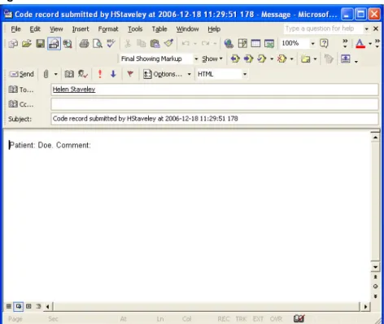Viewport: 384px width, 324px height.
Task: Open the File menu
Action: point(15,29)
